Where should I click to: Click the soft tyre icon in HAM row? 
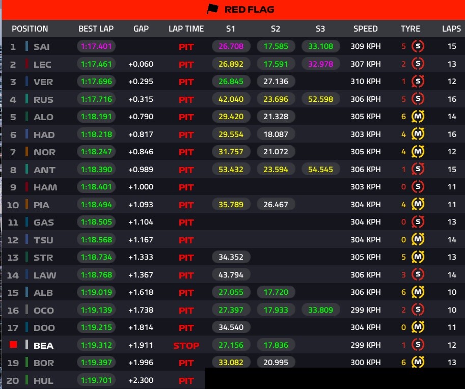418,187
